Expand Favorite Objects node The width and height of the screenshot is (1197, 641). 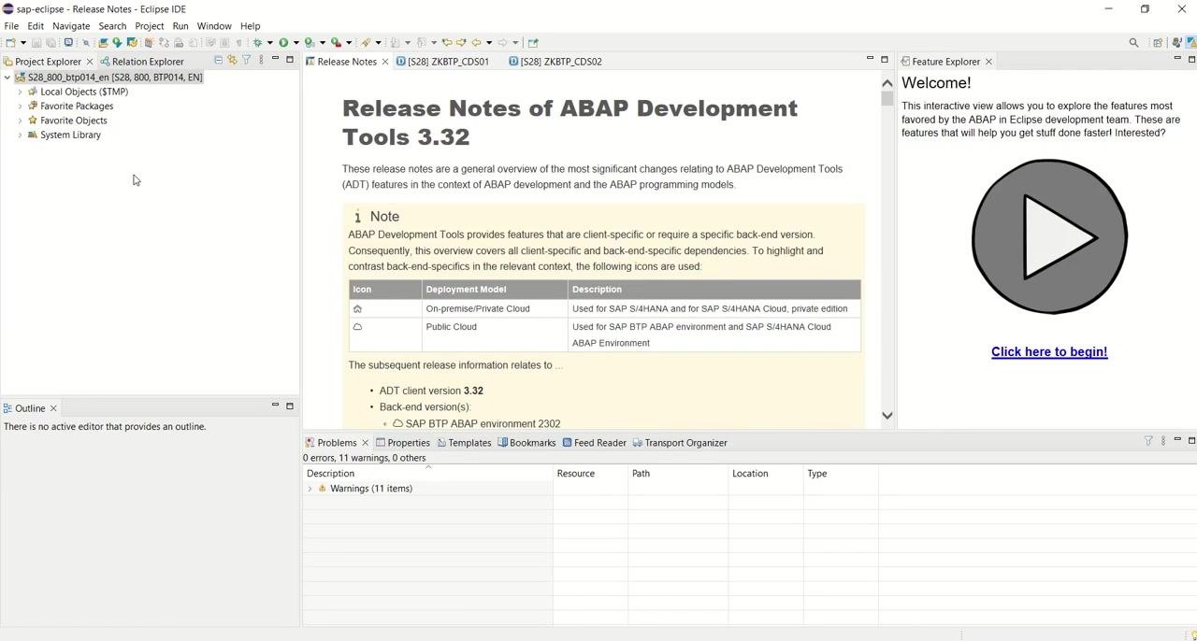click(x=20, y=121)
